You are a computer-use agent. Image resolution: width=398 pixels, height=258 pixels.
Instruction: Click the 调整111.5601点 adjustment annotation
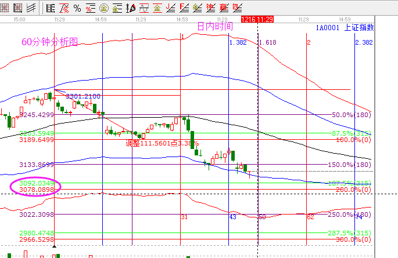click(152, 143)
